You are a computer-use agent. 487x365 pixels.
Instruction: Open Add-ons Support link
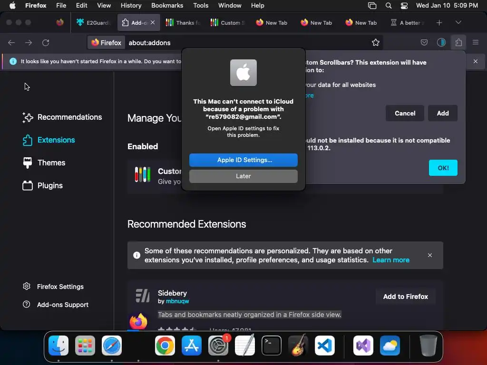click(56, 305)
